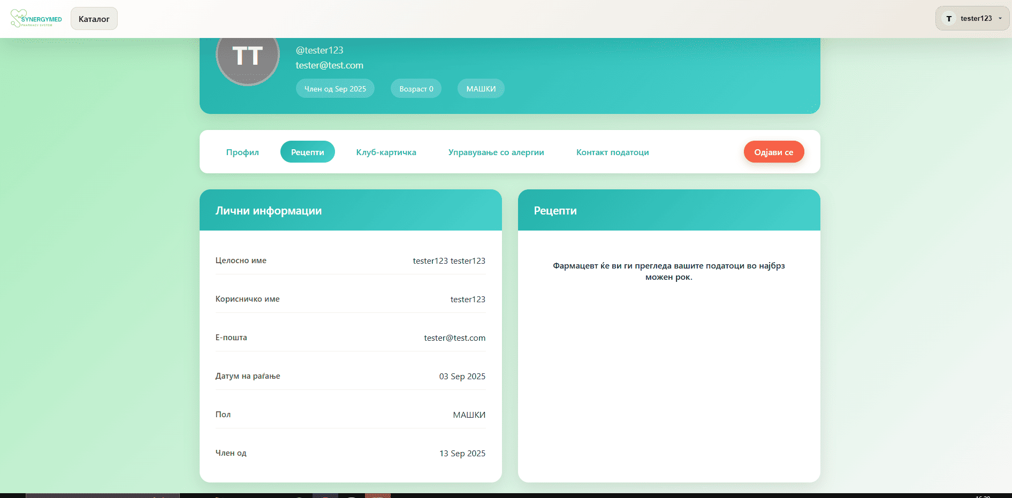
Task: Open the Каталог page
Action: pyautogui.click(x=94, y=19)
